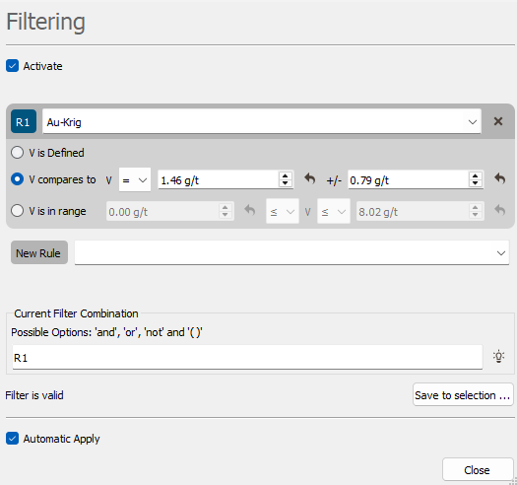The width and height of the screenshot is (517, 485).
Task: Select the V is Defined radio button
Action: point(17,153)
